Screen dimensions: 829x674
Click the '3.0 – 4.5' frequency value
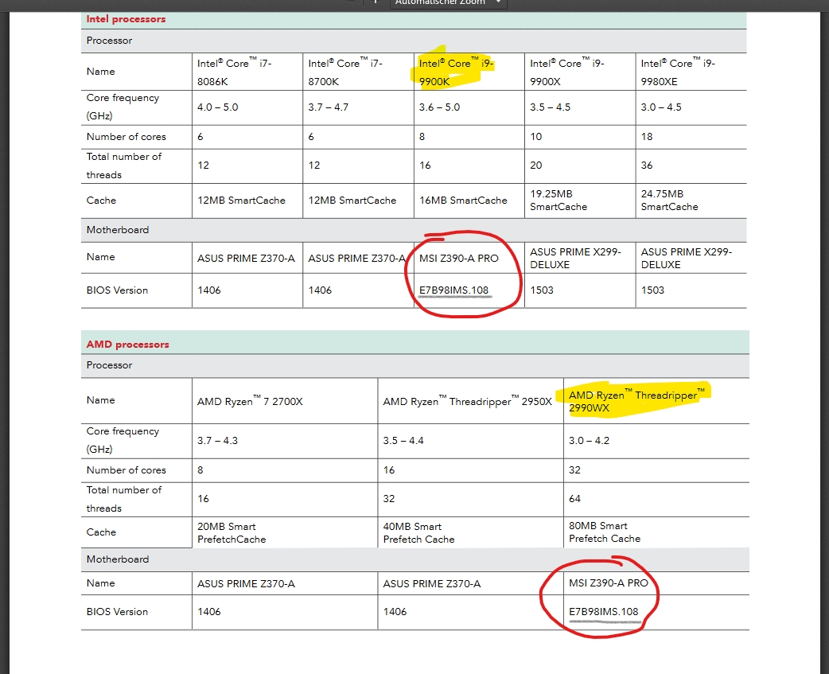661,107
